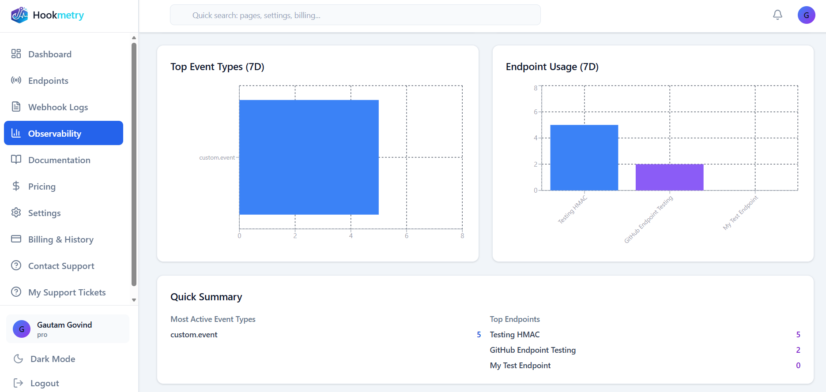
Task: Click the Endpoints antenna icon
Action: pyautogui.click(x=16, y=80)
